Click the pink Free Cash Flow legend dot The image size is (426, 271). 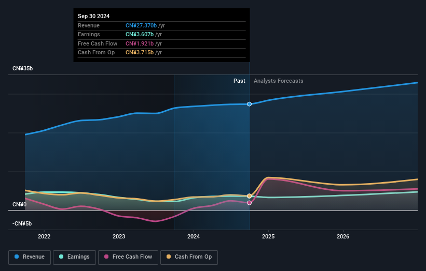point(106,257)
